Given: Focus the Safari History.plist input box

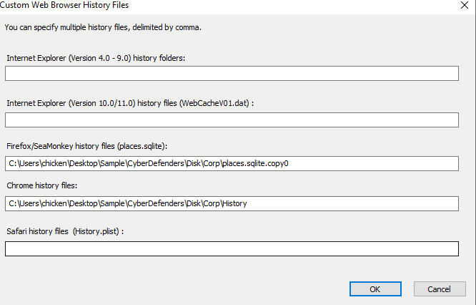Looking at the screenshot, I should (x=232, y=248).
